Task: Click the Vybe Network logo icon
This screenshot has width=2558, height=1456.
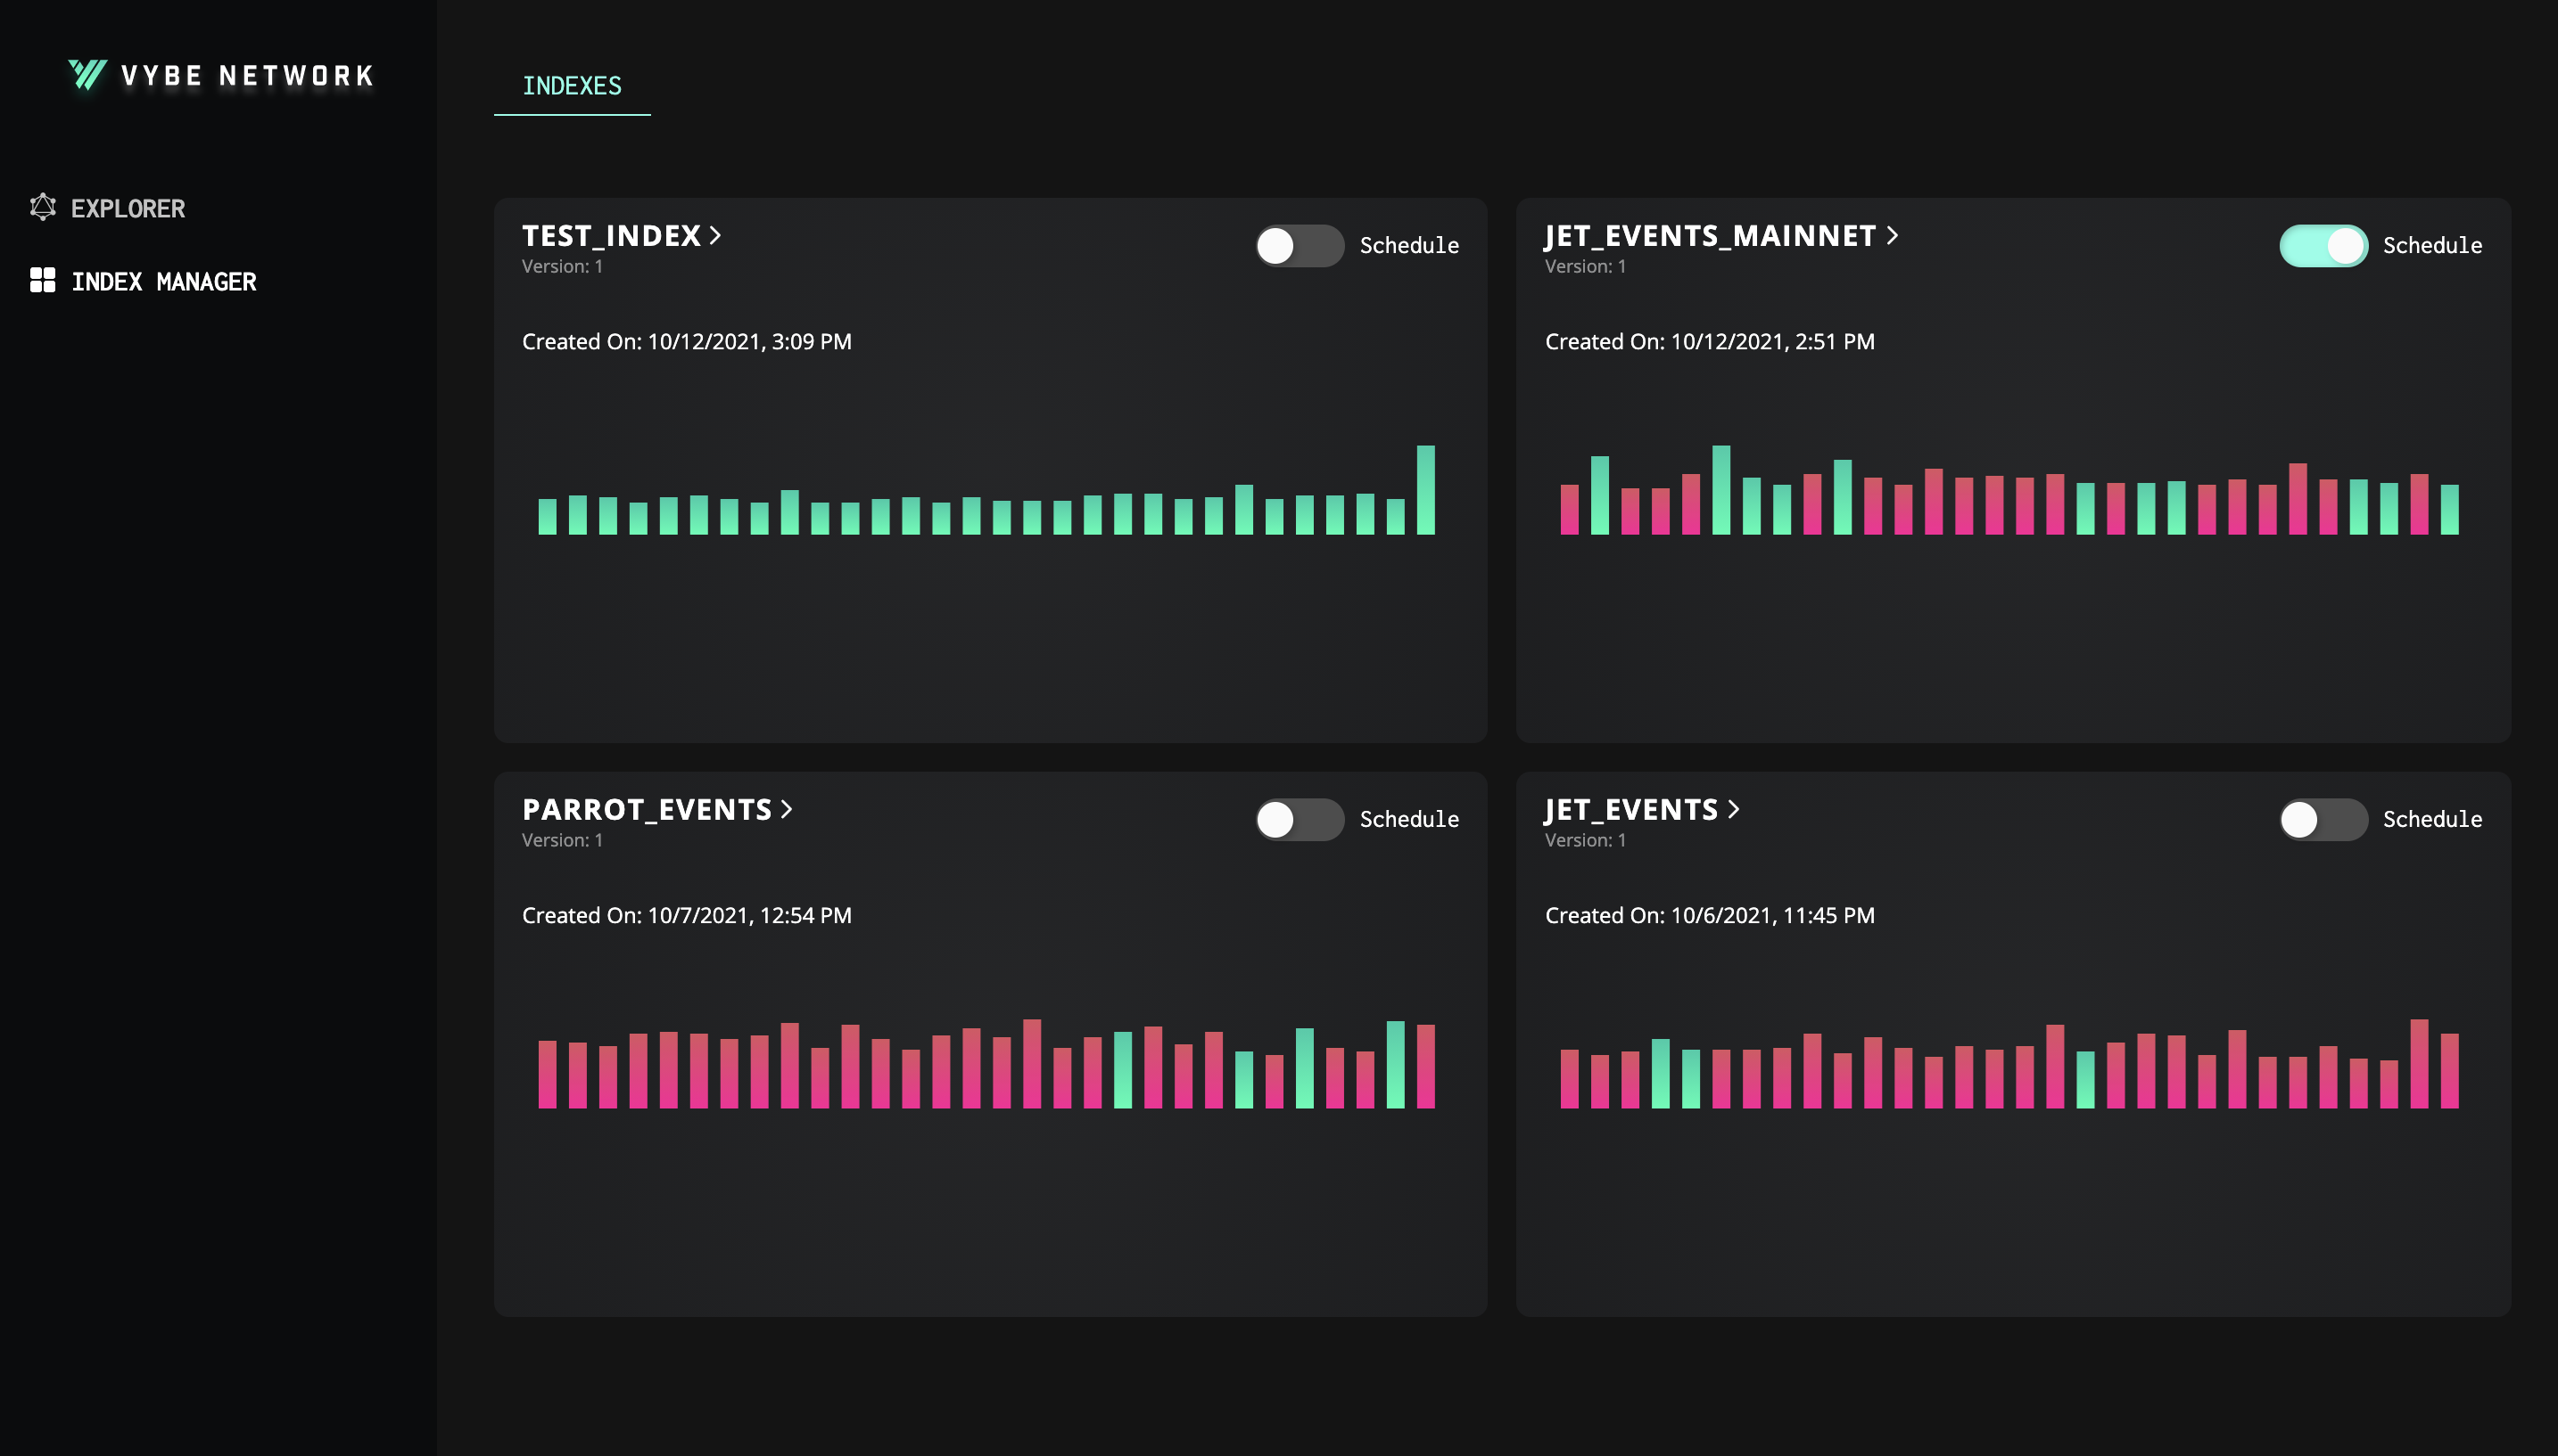Action: 87,75
